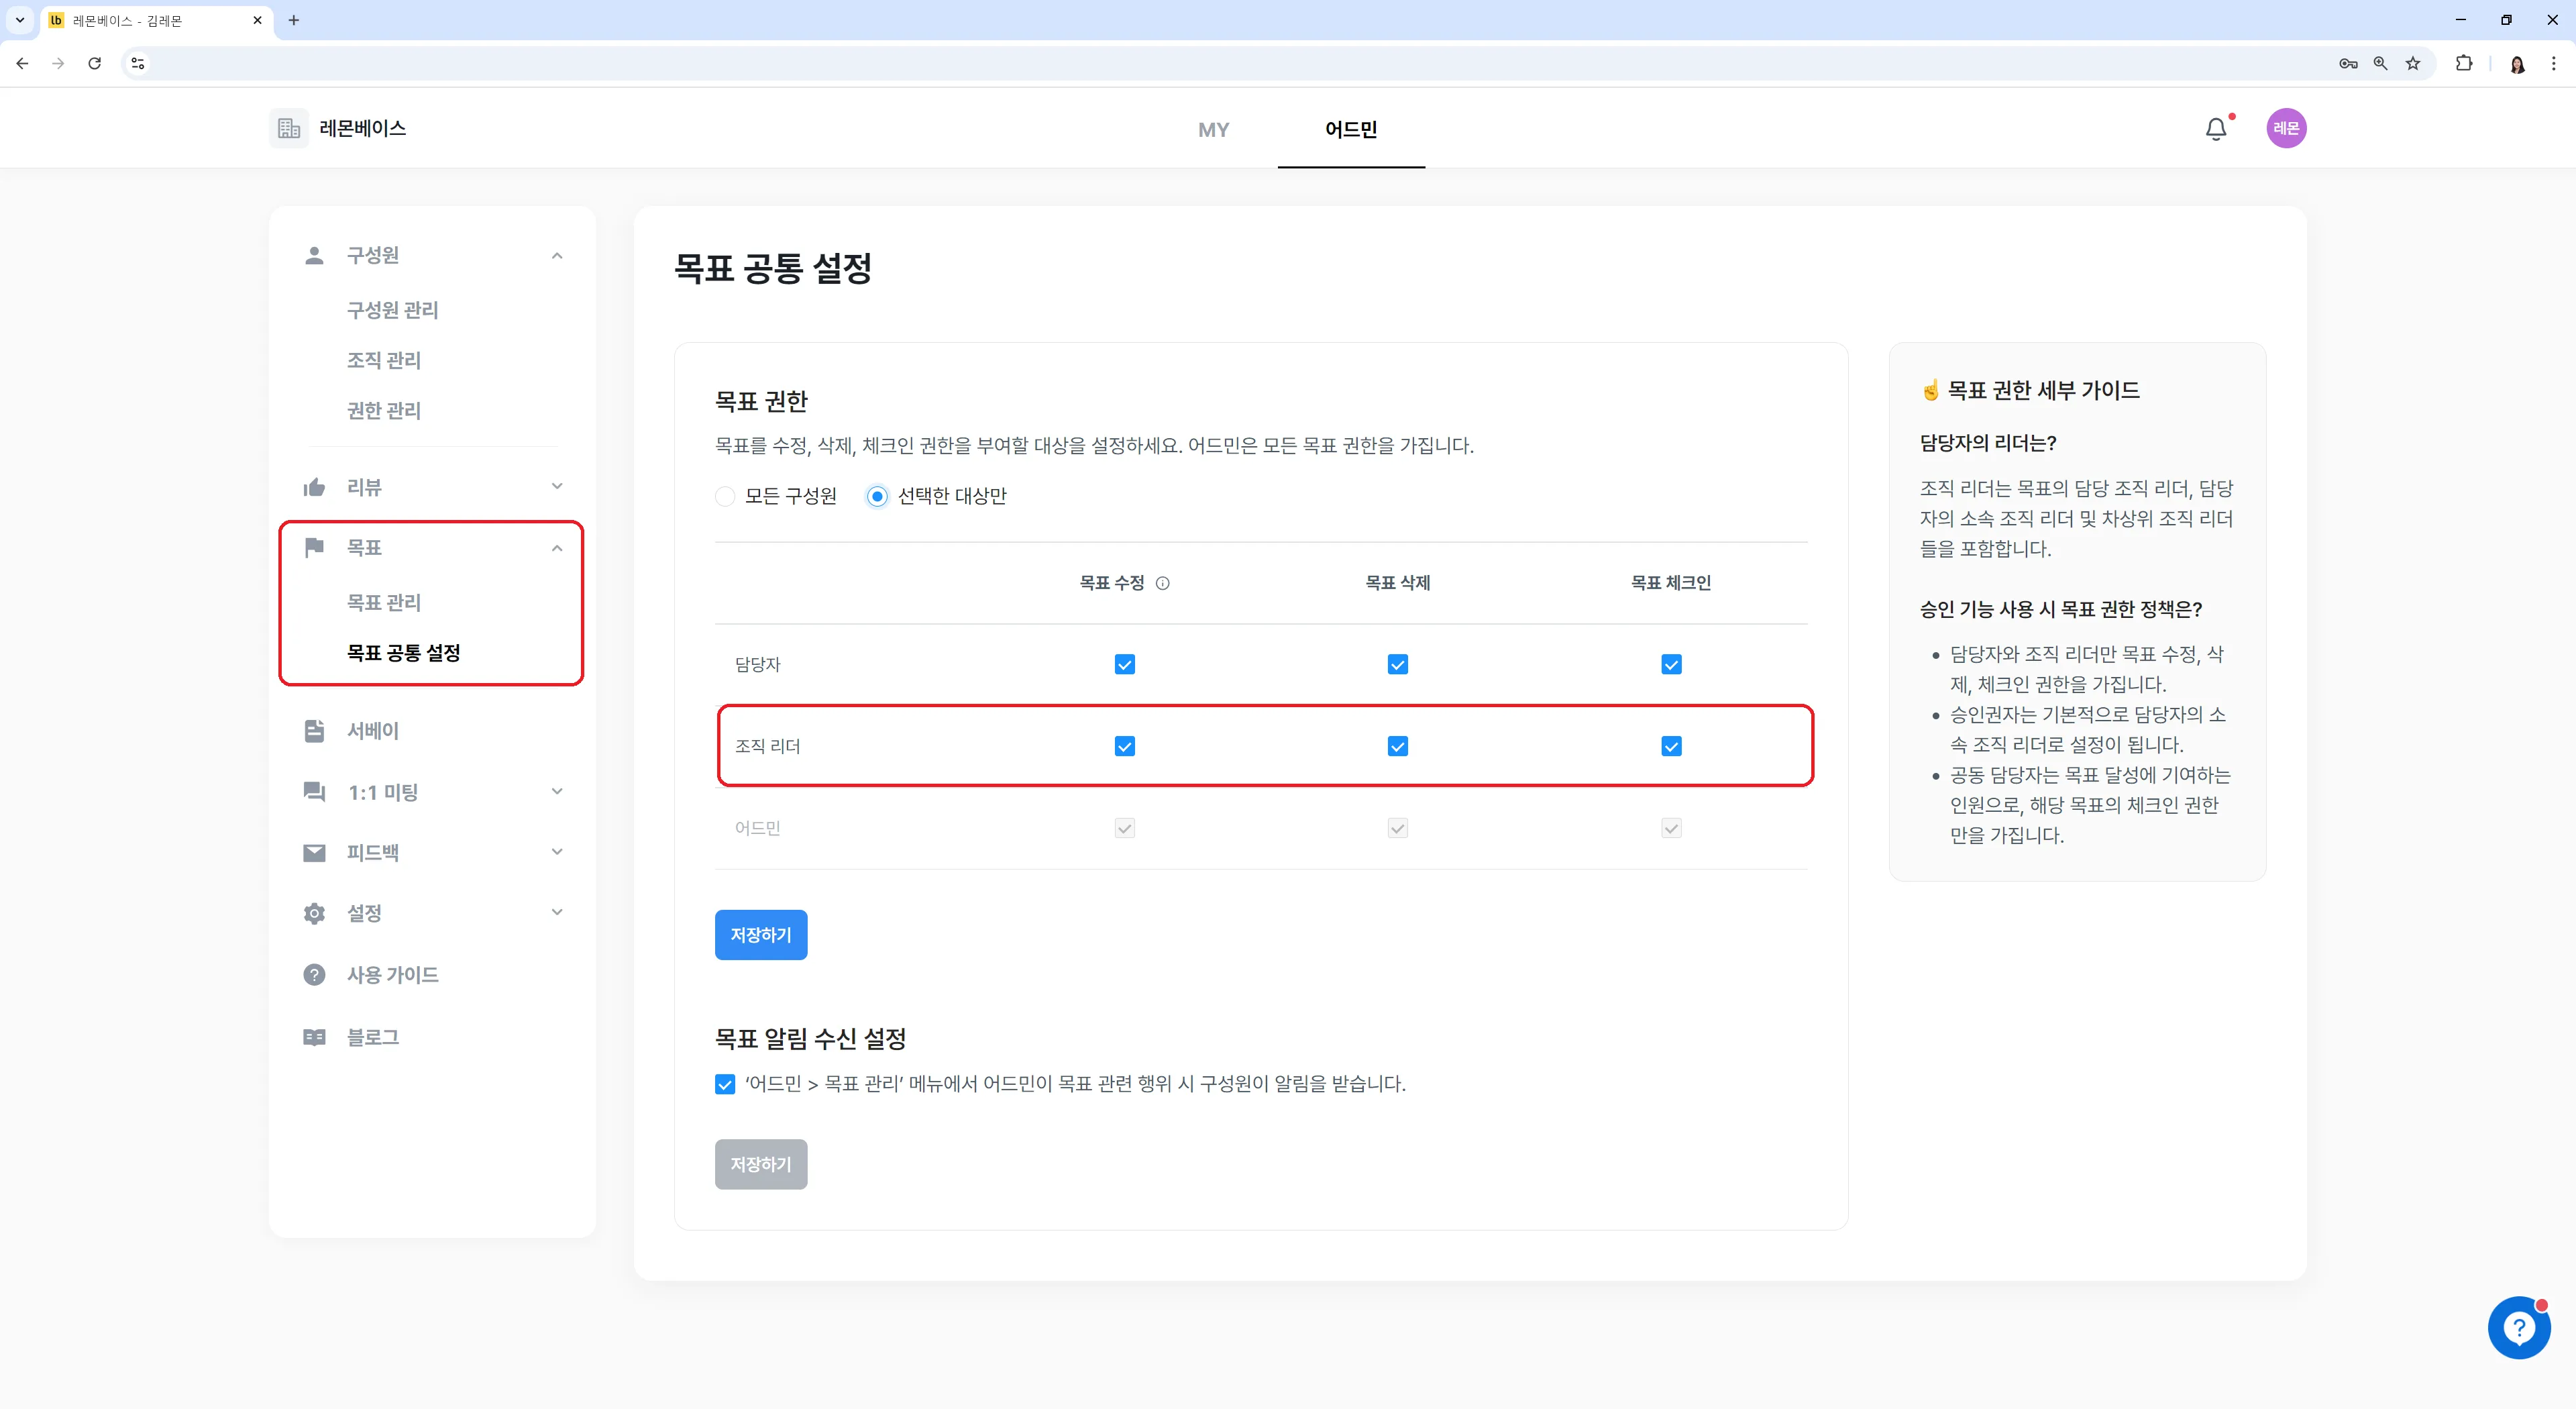Image resolution: width=2576 pixels, height=1409 pixels.
Task: Expand the 1:1 미팅 section chevron
Action: point(557,792)
